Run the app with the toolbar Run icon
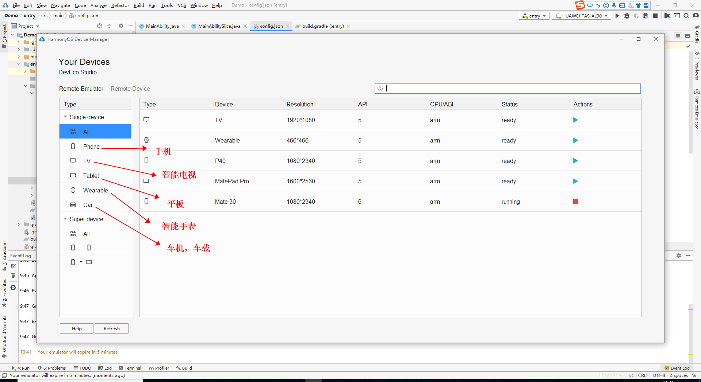The height and width of the screenshot is (382, 701). 617,16
